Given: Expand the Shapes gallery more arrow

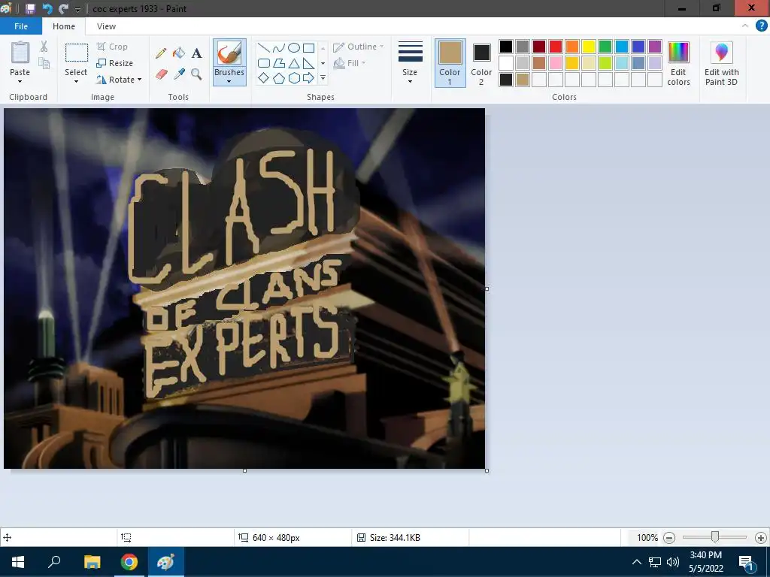Looking at the screenshot, I should [x=323, y=78].
